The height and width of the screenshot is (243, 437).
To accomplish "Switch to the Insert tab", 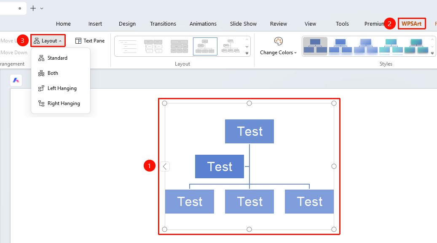I will 95,24.
